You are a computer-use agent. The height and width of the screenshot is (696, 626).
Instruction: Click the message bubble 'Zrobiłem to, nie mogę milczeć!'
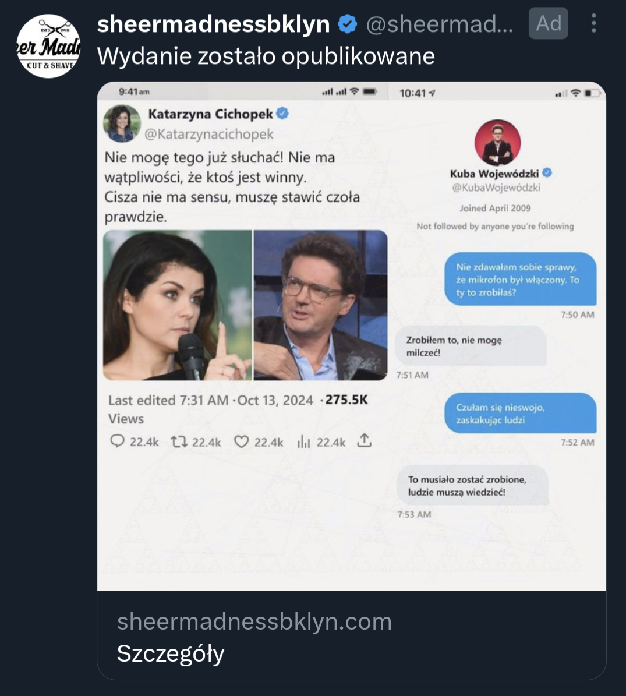[471, 346]
